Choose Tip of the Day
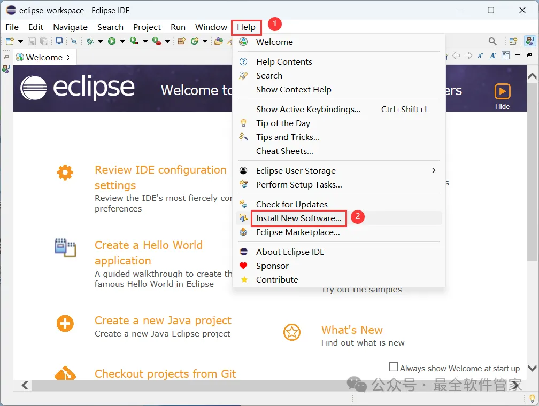Viewport: 539px width, 406px height. 339,123
